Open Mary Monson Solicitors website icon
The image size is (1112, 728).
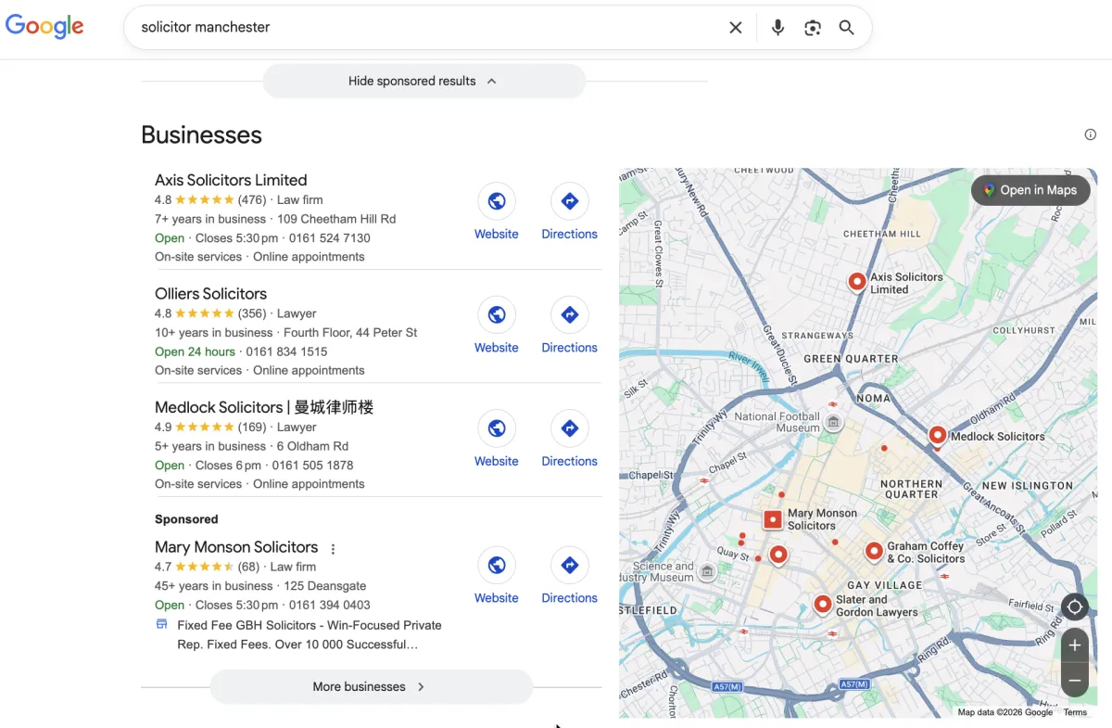[x=497, y=565]
